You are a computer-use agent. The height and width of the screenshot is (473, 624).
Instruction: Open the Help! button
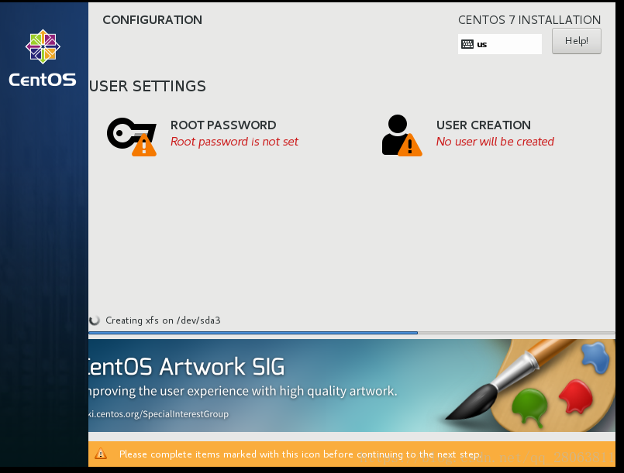[x=576, y=41]
